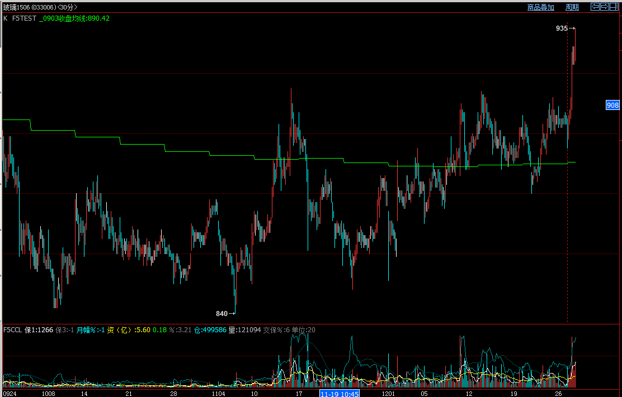Click the K chart type label
The height and width of the screenshot is (397, 622).
pyautogui.click(x=6, y=18)
